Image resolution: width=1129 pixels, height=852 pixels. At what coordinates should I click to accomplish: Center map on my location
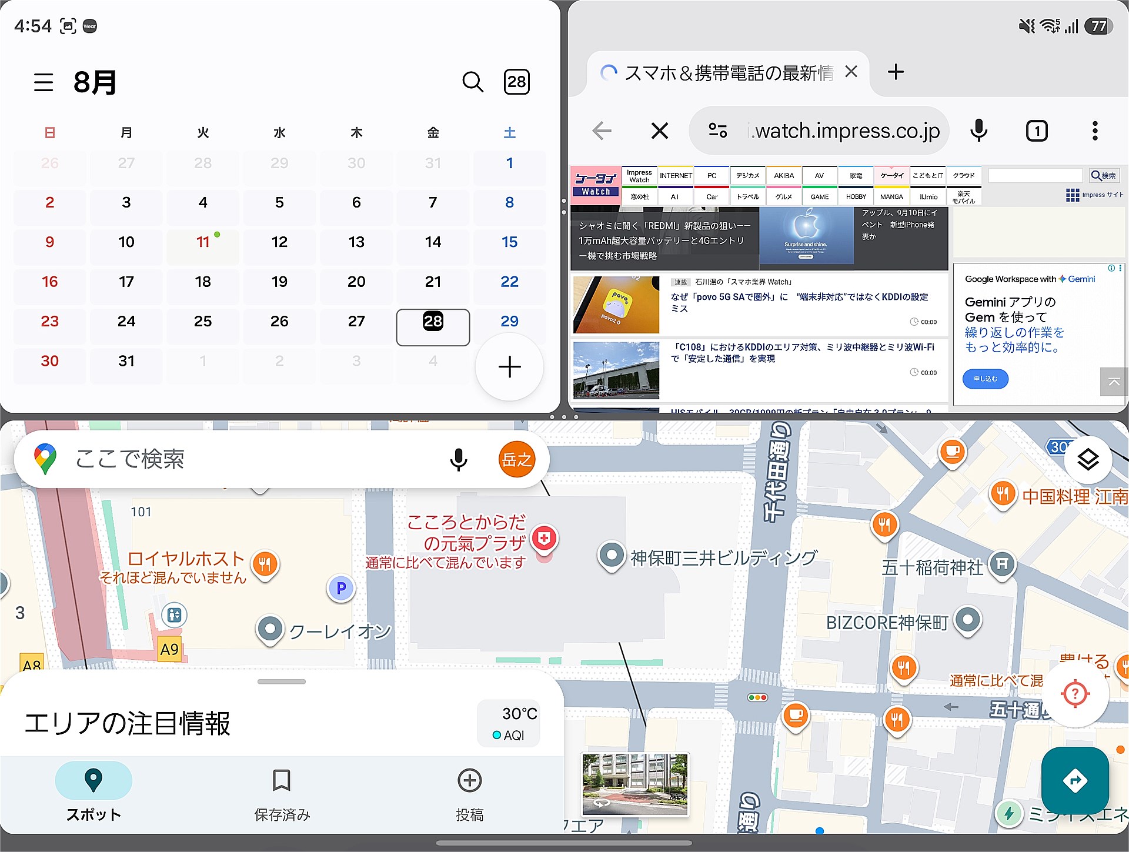1075,694
